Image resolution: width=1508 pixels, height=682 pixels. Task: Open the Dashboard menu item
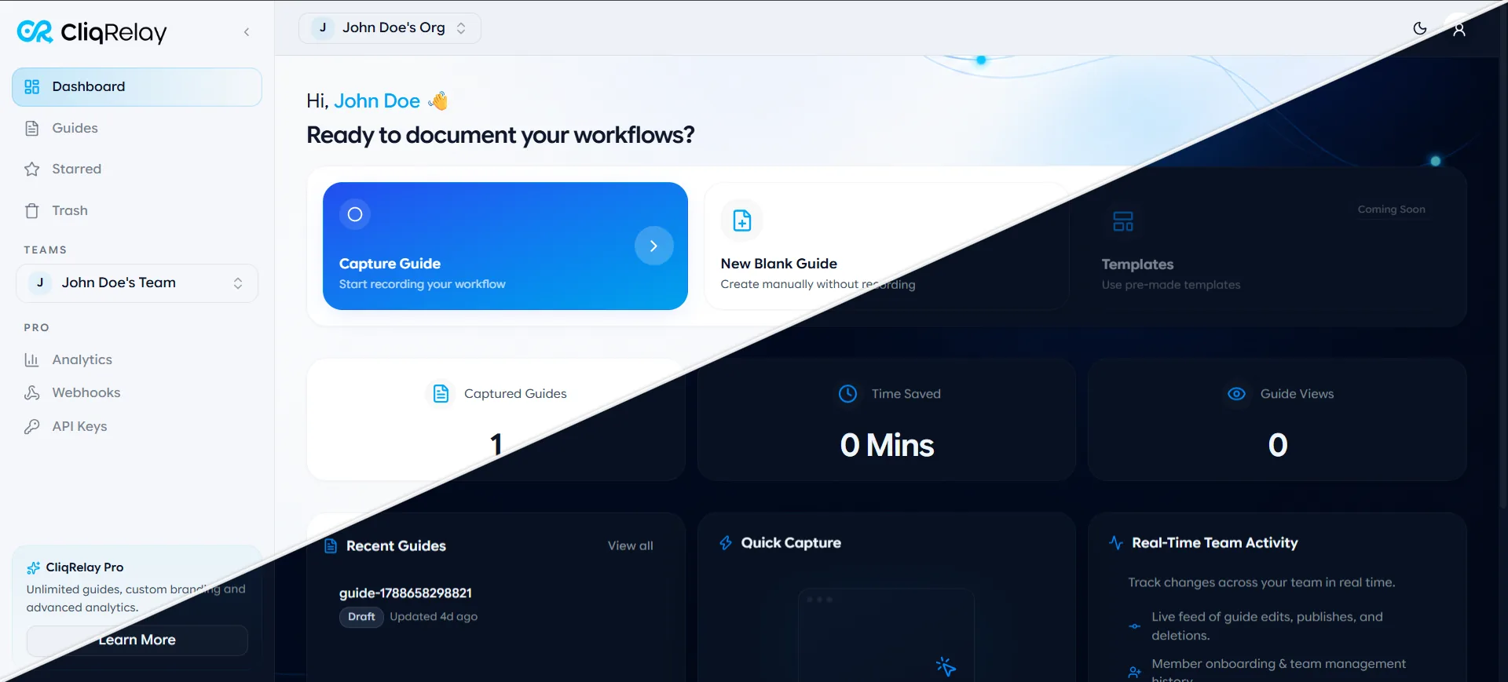137,87
